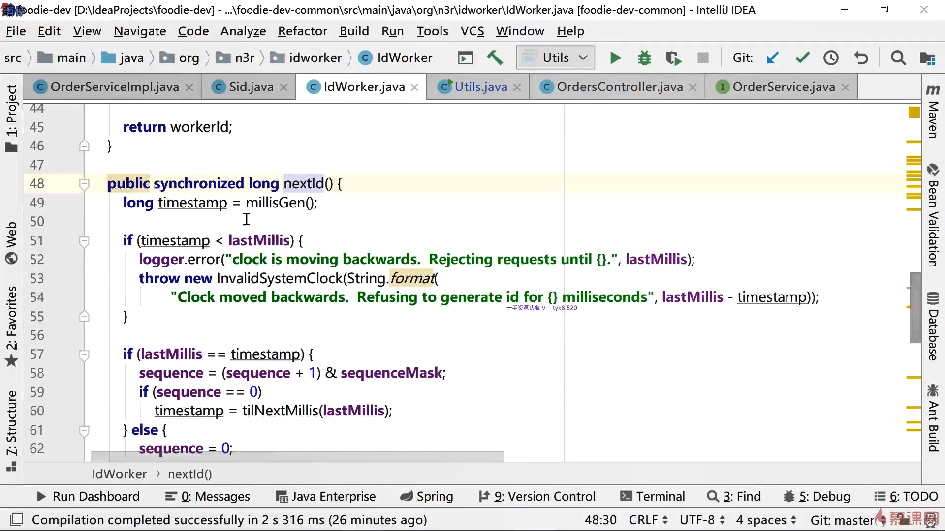The width and height of the screenshot is (945, 531).
Task: Run with Coverage icon
Action: (x=673, y=59)
